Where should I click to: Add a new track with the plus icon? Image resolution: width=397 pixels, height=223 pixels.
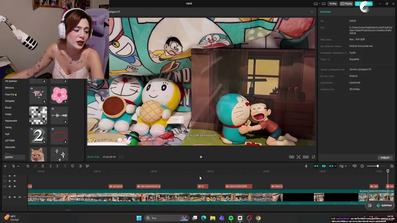[5, 166]
